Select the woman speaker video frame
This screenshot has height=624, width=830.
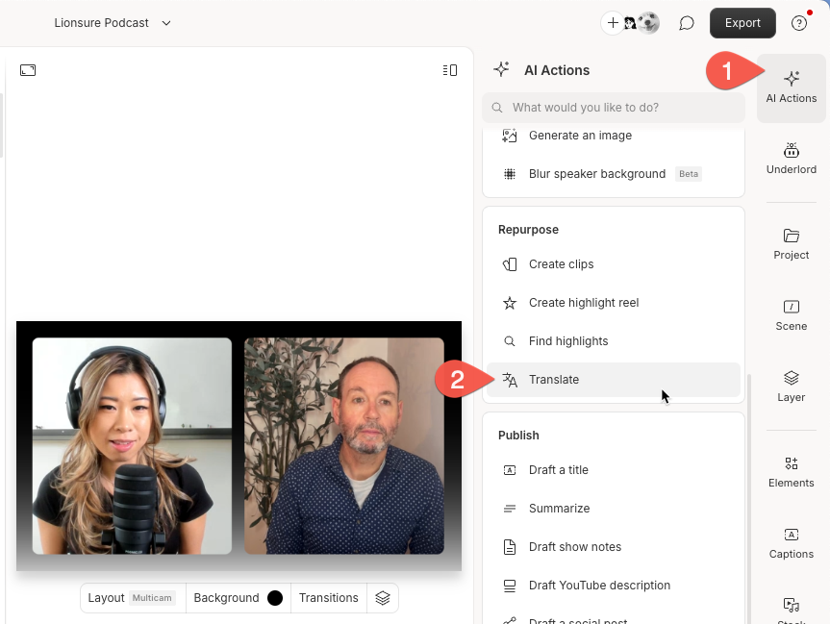click(x=132, y=445)
